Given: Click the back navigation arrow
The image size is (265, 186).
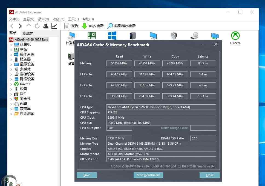Looking at the screenshot, I should (x=12, y=26).
